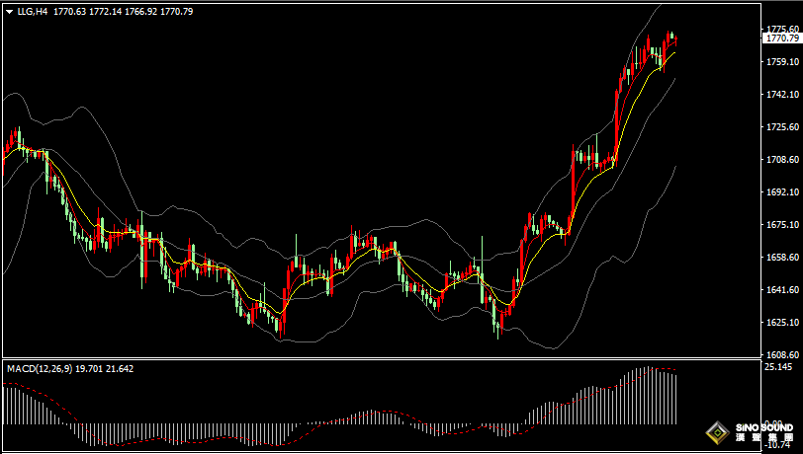The width and height of the screenshot is (803, 454).
Task: Click the 25.145 MACD scale value
Action: click(x=777, y=367)
